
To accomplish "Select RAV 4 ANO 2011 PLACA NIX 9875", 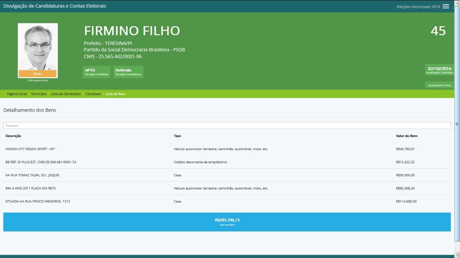I will [x=31, y=188].
